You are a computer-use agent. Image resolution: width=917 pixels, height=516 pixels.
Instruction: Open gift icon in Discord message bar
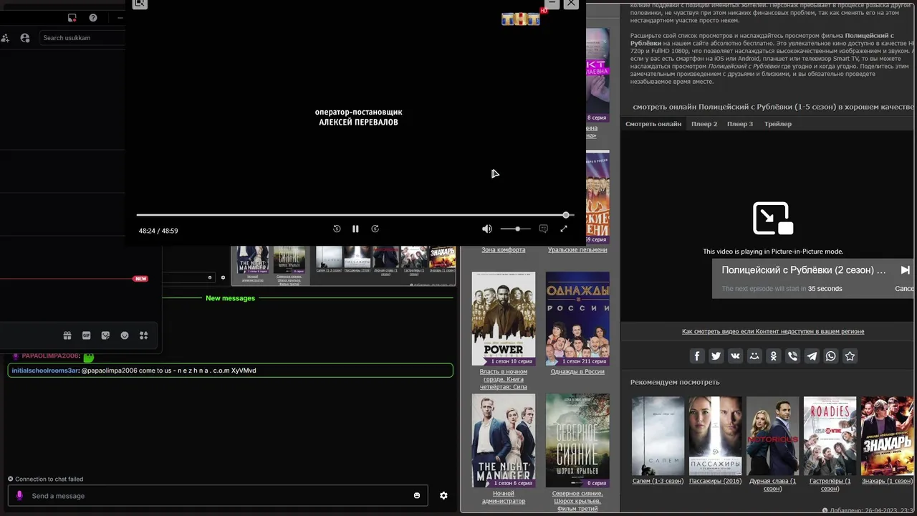[x=67, y=335]
